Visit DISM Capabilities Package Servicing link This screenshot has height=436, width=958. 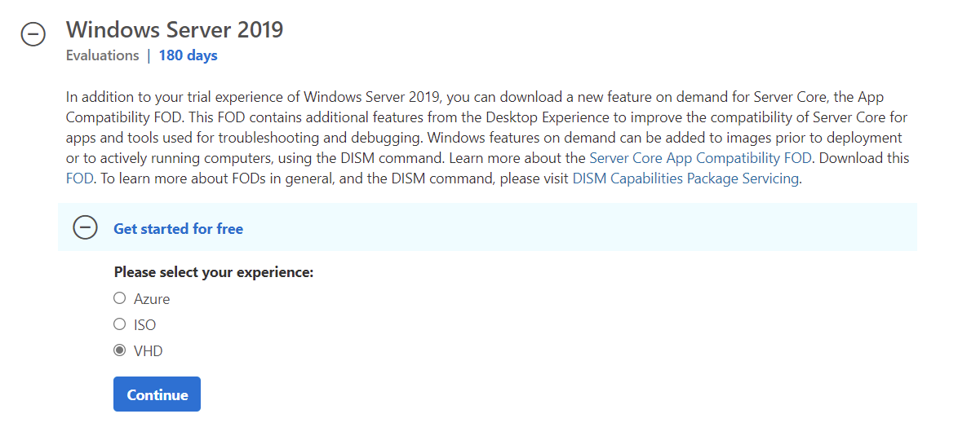point(685,178)
